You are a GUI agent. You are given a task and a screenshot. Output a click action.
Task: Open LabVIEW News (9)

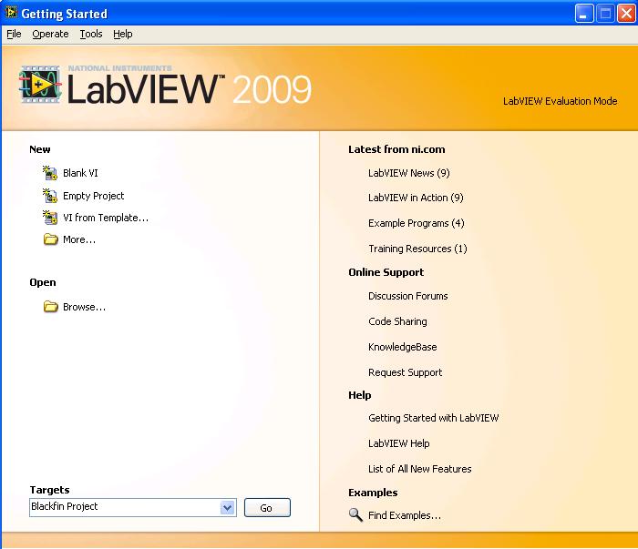(409, 173)
